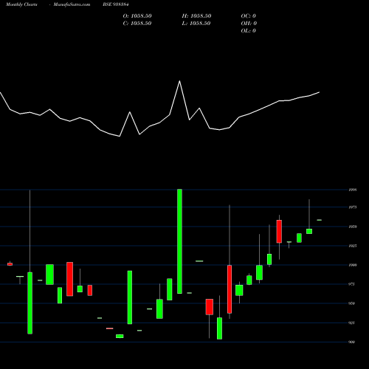
Task: Click the 'OC: 0' readout
Action: [x=248, y=16]
